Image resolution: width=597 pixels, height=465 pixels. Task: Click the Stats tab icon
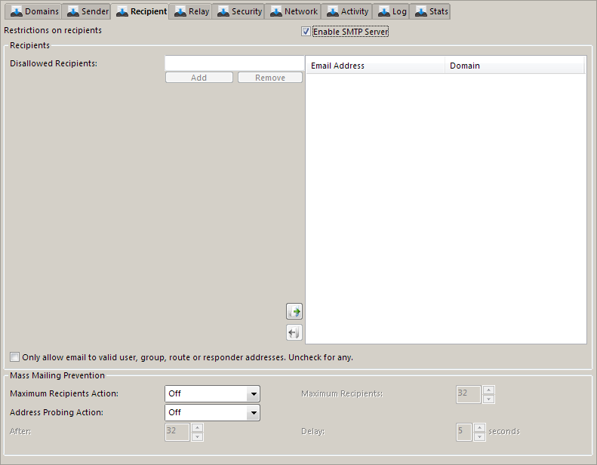(421, 11)
